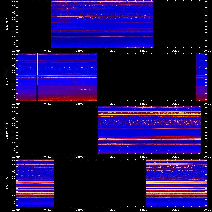Click 20:00 tick label under Sagamore Hill plot
The image size is (212, 212).
pos(175,157)
